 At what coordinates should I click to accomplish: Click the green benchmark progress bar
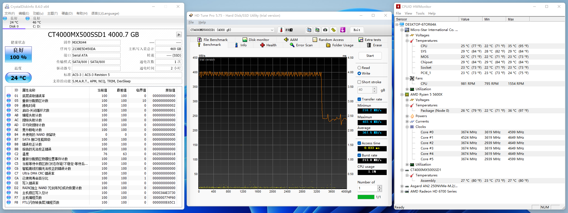pyautogui.click(x=366, y=197)
